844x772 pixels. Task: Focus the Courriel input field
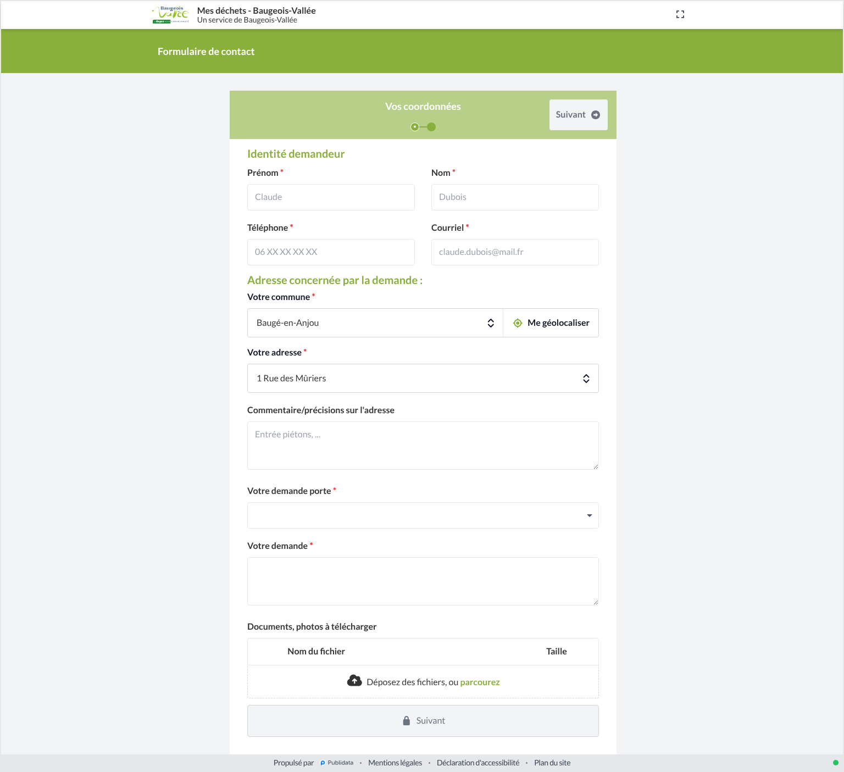(515, 252)
